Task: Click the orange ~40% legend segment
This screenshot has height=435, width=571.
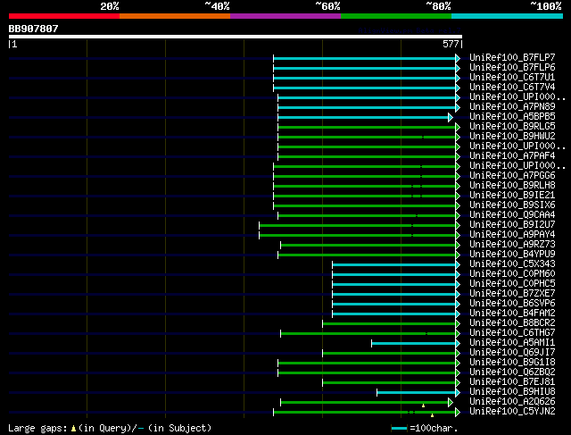Action: [175, 16]
